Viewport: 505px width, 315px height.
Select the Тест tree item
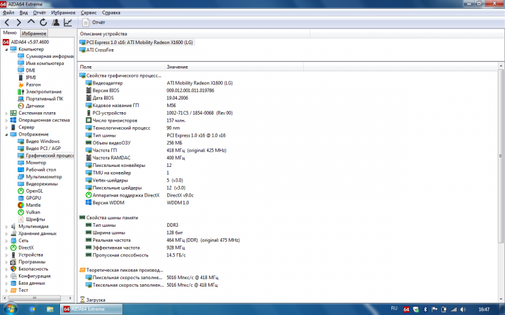20,290
